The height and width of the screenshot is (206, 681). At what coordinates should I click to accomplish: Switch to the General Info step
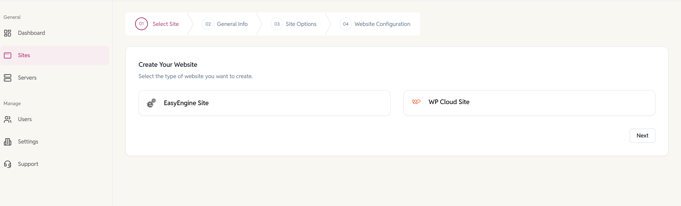(232, 24)
